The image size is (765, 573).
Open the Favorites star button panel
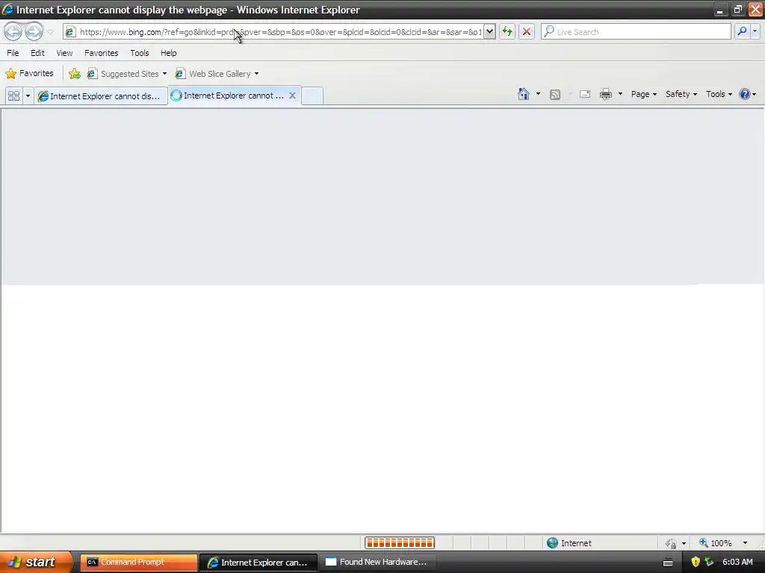coord(29,74)
